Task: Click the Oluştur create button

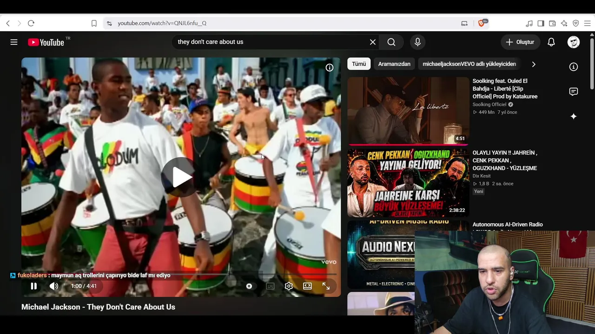Action: [x=521, y=42]
